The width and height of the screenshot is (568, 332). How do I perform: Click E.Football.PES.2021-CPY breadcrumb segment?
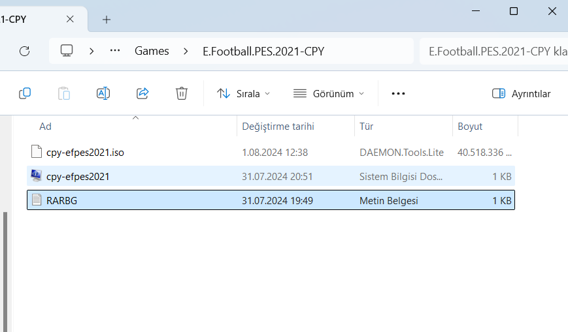tap(263, 52)
